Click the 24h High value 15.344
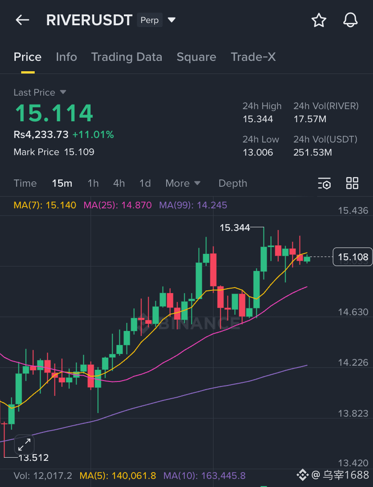This screenshot has height=487, width=373. point(258,119)
